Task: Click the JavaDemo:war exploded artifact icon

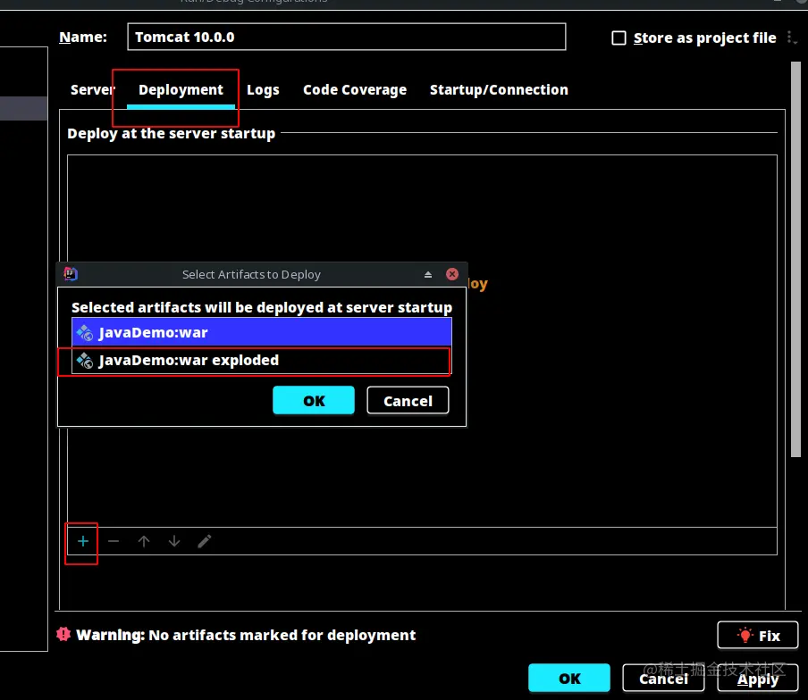Action: [85, 361]
